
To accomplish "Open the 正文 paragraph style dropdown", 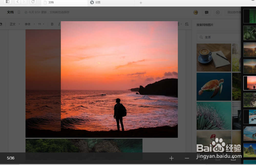I will (x=15, y=24).
